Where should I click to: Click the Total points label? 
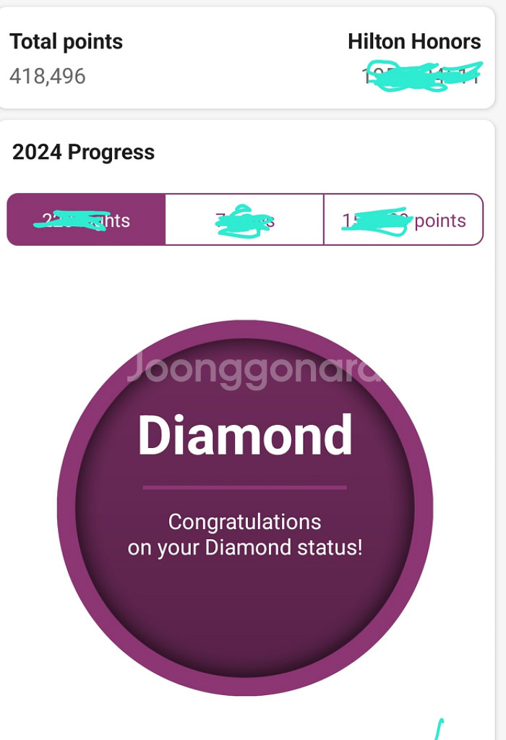click(x=66, y=41)
